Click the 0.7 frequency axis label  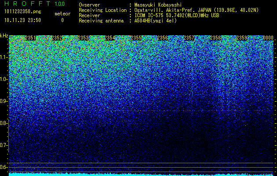coord(3,145)
